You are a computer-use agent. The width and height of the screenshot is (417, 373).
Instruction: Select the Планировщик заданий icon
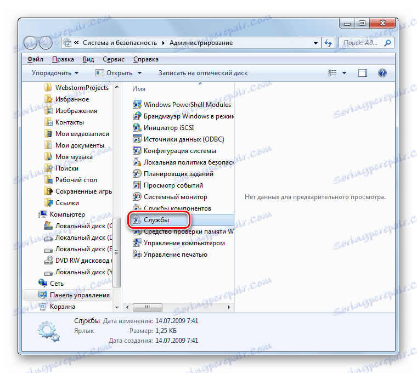tap(137, 173)
